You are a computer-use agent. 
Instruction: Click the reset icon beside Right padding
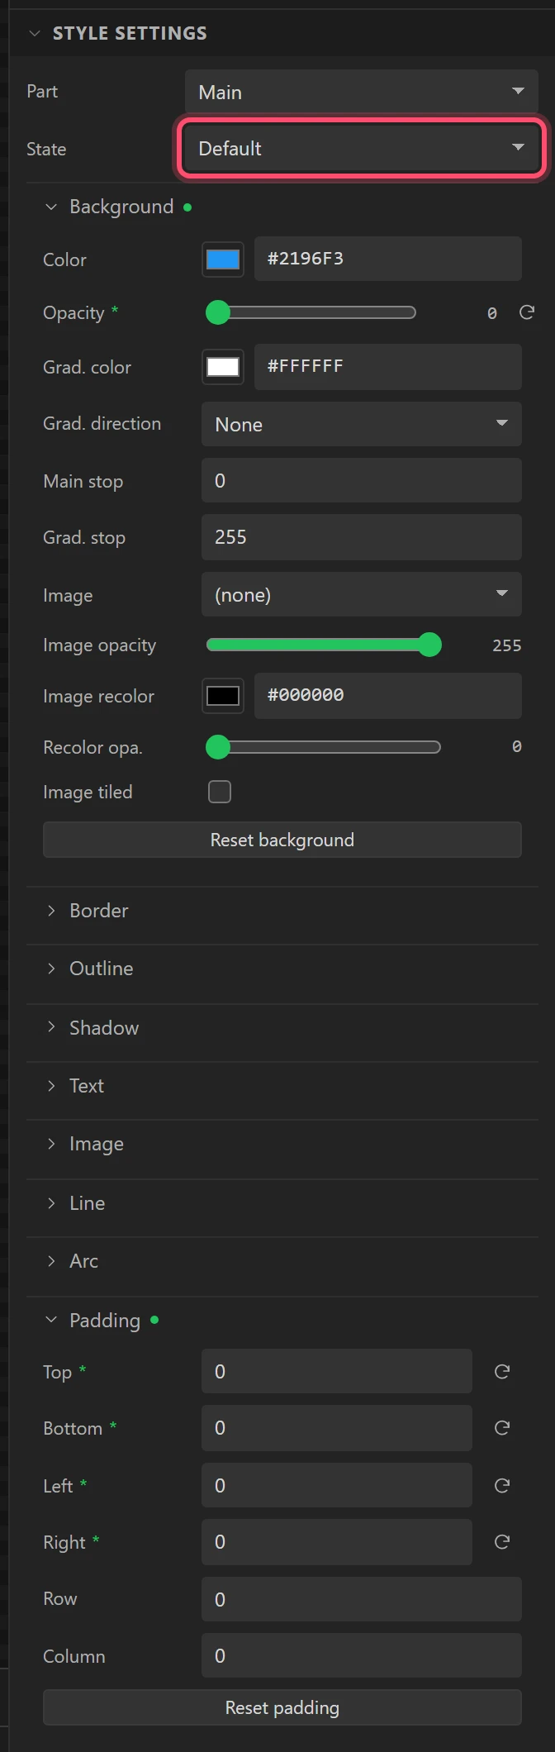[501, 1542]
